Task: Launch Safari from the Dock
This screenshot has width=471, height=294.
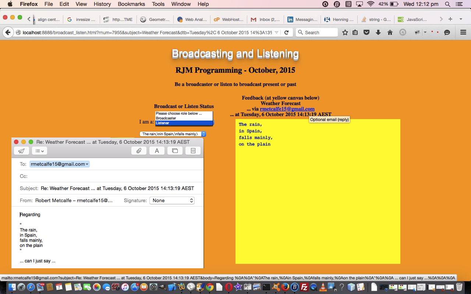Action: 31,287
